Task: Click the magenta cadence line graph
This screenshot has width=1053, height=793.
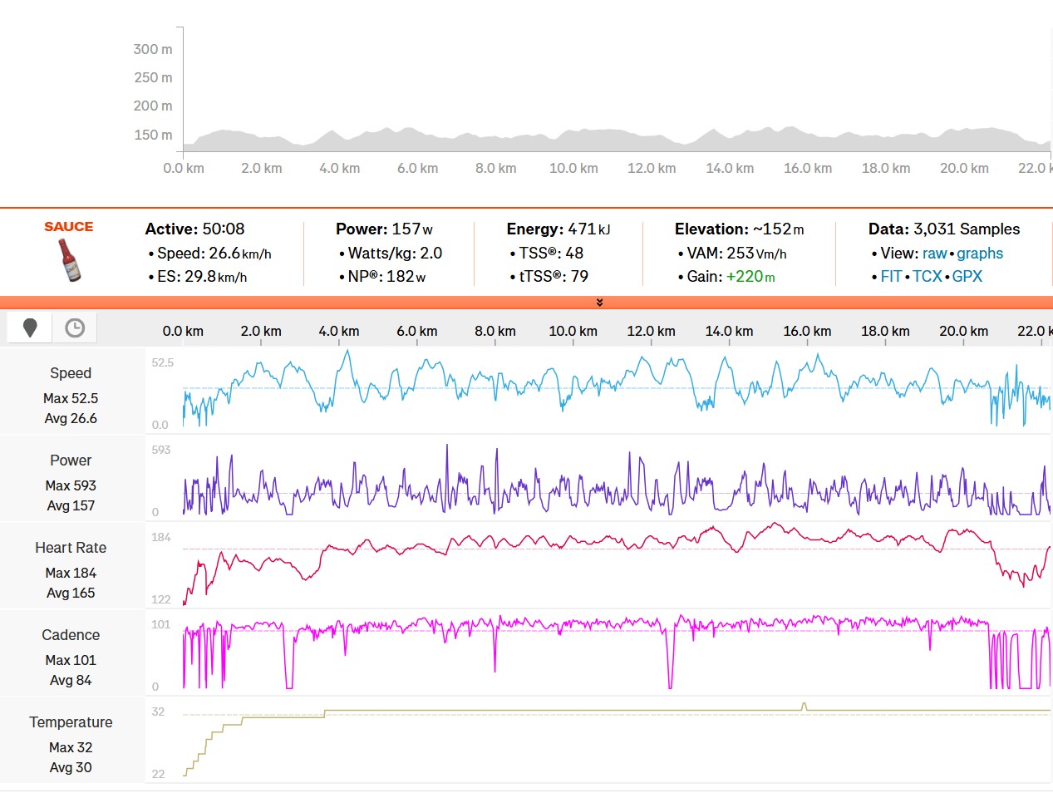Action: [x=617, y=652]
